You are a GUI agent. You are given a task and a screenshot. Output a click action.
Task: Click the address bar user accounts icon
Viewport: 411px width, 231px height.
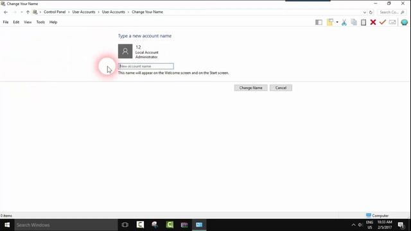tap(35, 12)
